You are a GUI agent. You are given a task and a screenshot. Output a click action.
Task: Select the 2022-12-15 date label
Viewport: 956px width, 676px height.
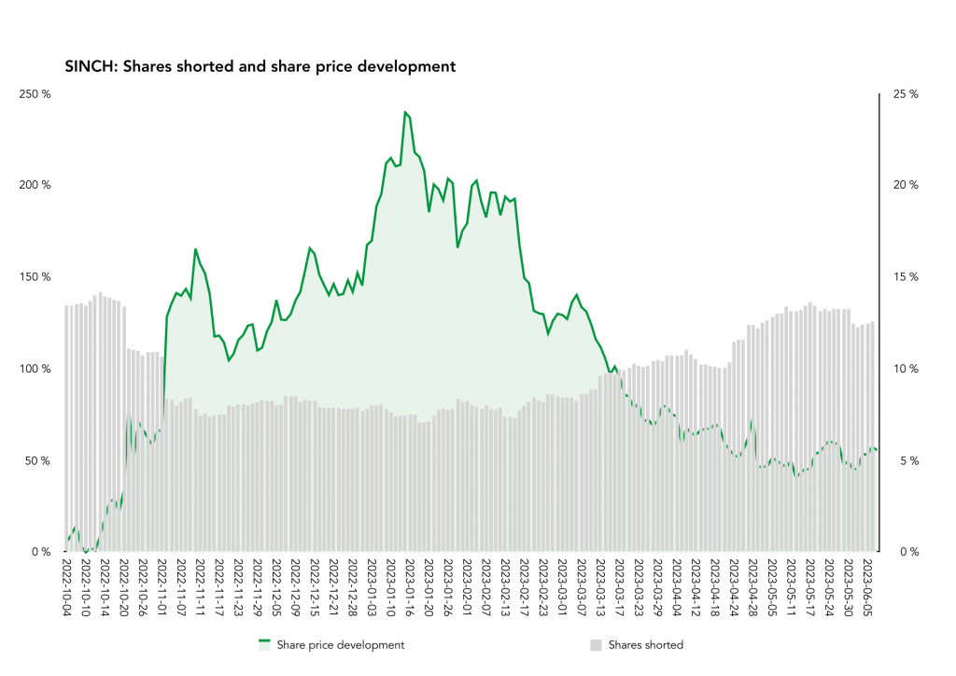[315, 587]
